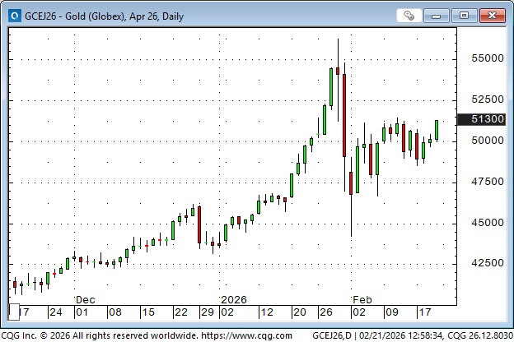Click the Feb month label on time axis
This screenshot has height=342, width=514.
point(362,301)
